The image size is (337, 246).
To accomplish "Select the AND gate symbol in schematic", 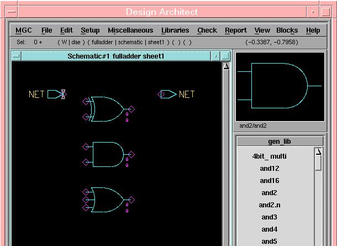I will click(x=108, y=154).
